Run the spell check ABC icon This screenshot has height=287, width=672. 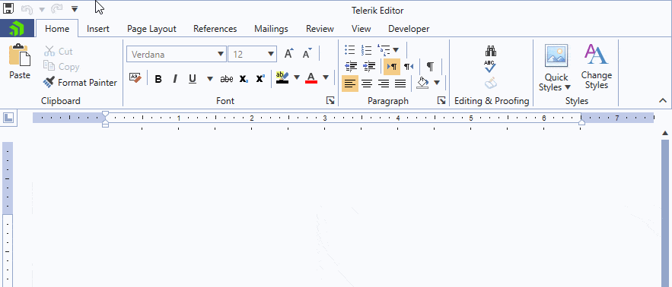tap(490, 66)
